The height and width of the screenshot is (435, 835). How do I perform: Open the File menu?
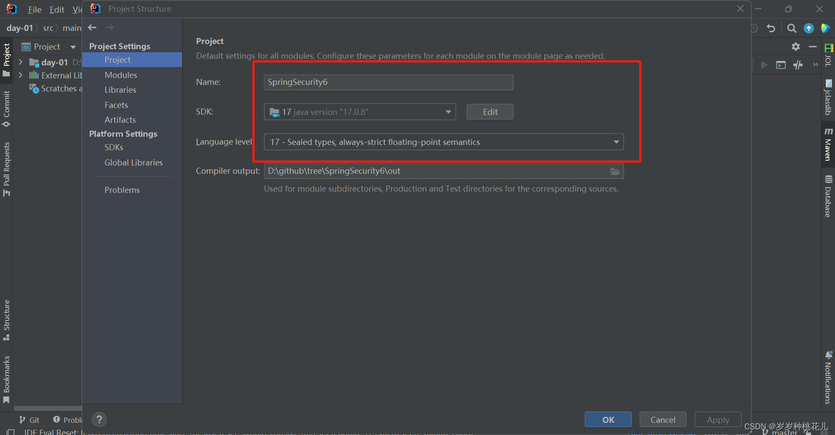pos(34,9)
